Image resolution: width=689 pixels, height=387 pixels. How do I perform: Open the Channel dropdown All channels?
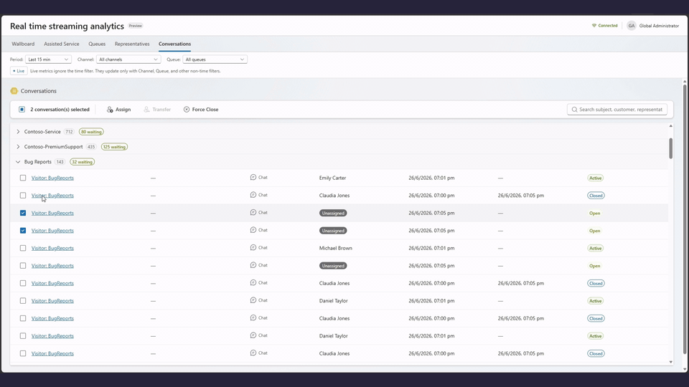click(x=128, y=59)
